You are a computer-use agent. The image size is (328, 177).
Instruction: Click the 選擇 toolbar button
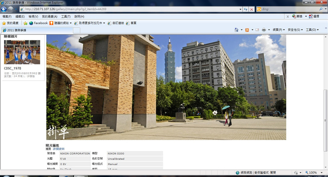point(314,16)
